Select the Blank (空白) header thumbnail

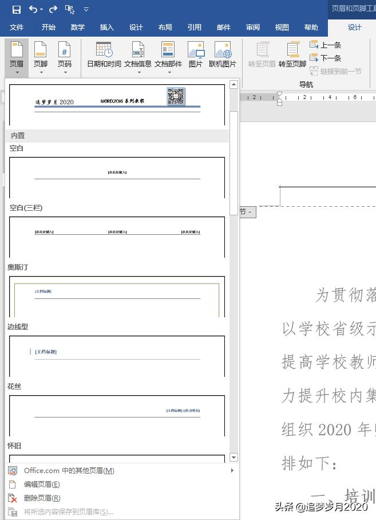[x=117, y=176]
